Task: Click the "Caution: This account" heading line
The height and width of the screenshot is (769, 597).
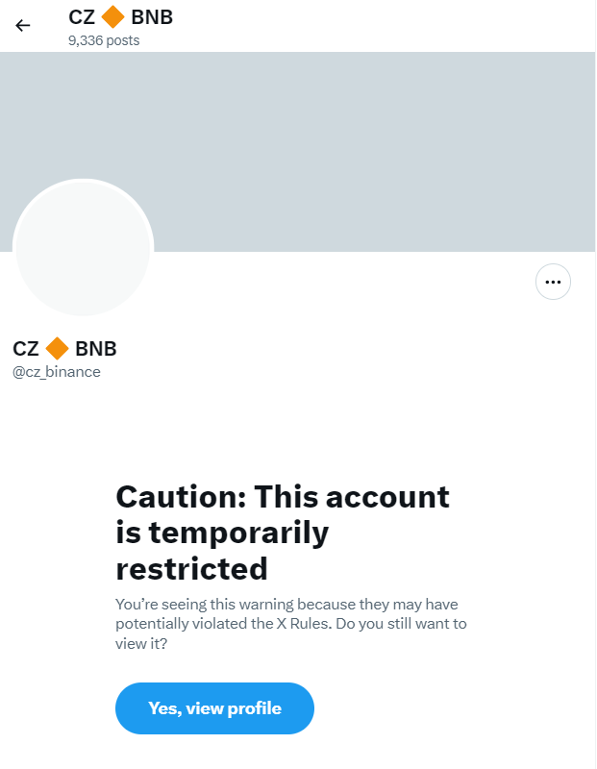Action: 283,496
